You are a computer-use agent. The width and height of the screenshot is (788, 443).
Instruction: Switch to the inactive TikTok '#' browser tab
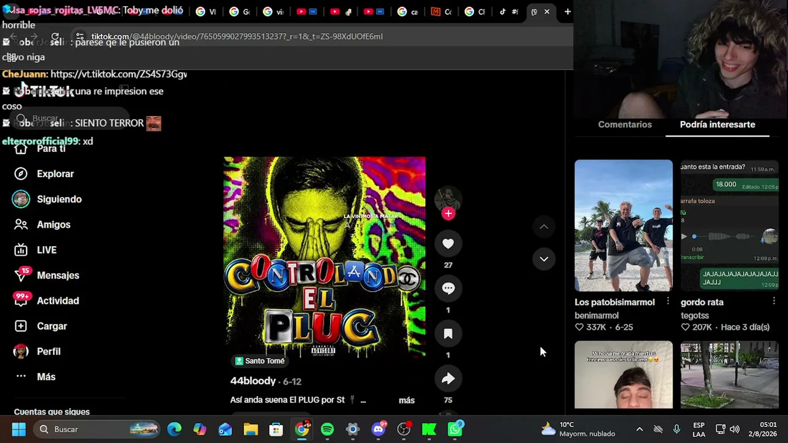509,12
